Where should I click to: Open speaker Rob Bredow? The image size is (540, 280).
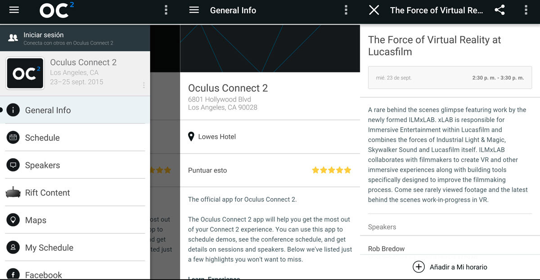pyautogui.click(x=386, y=249)
